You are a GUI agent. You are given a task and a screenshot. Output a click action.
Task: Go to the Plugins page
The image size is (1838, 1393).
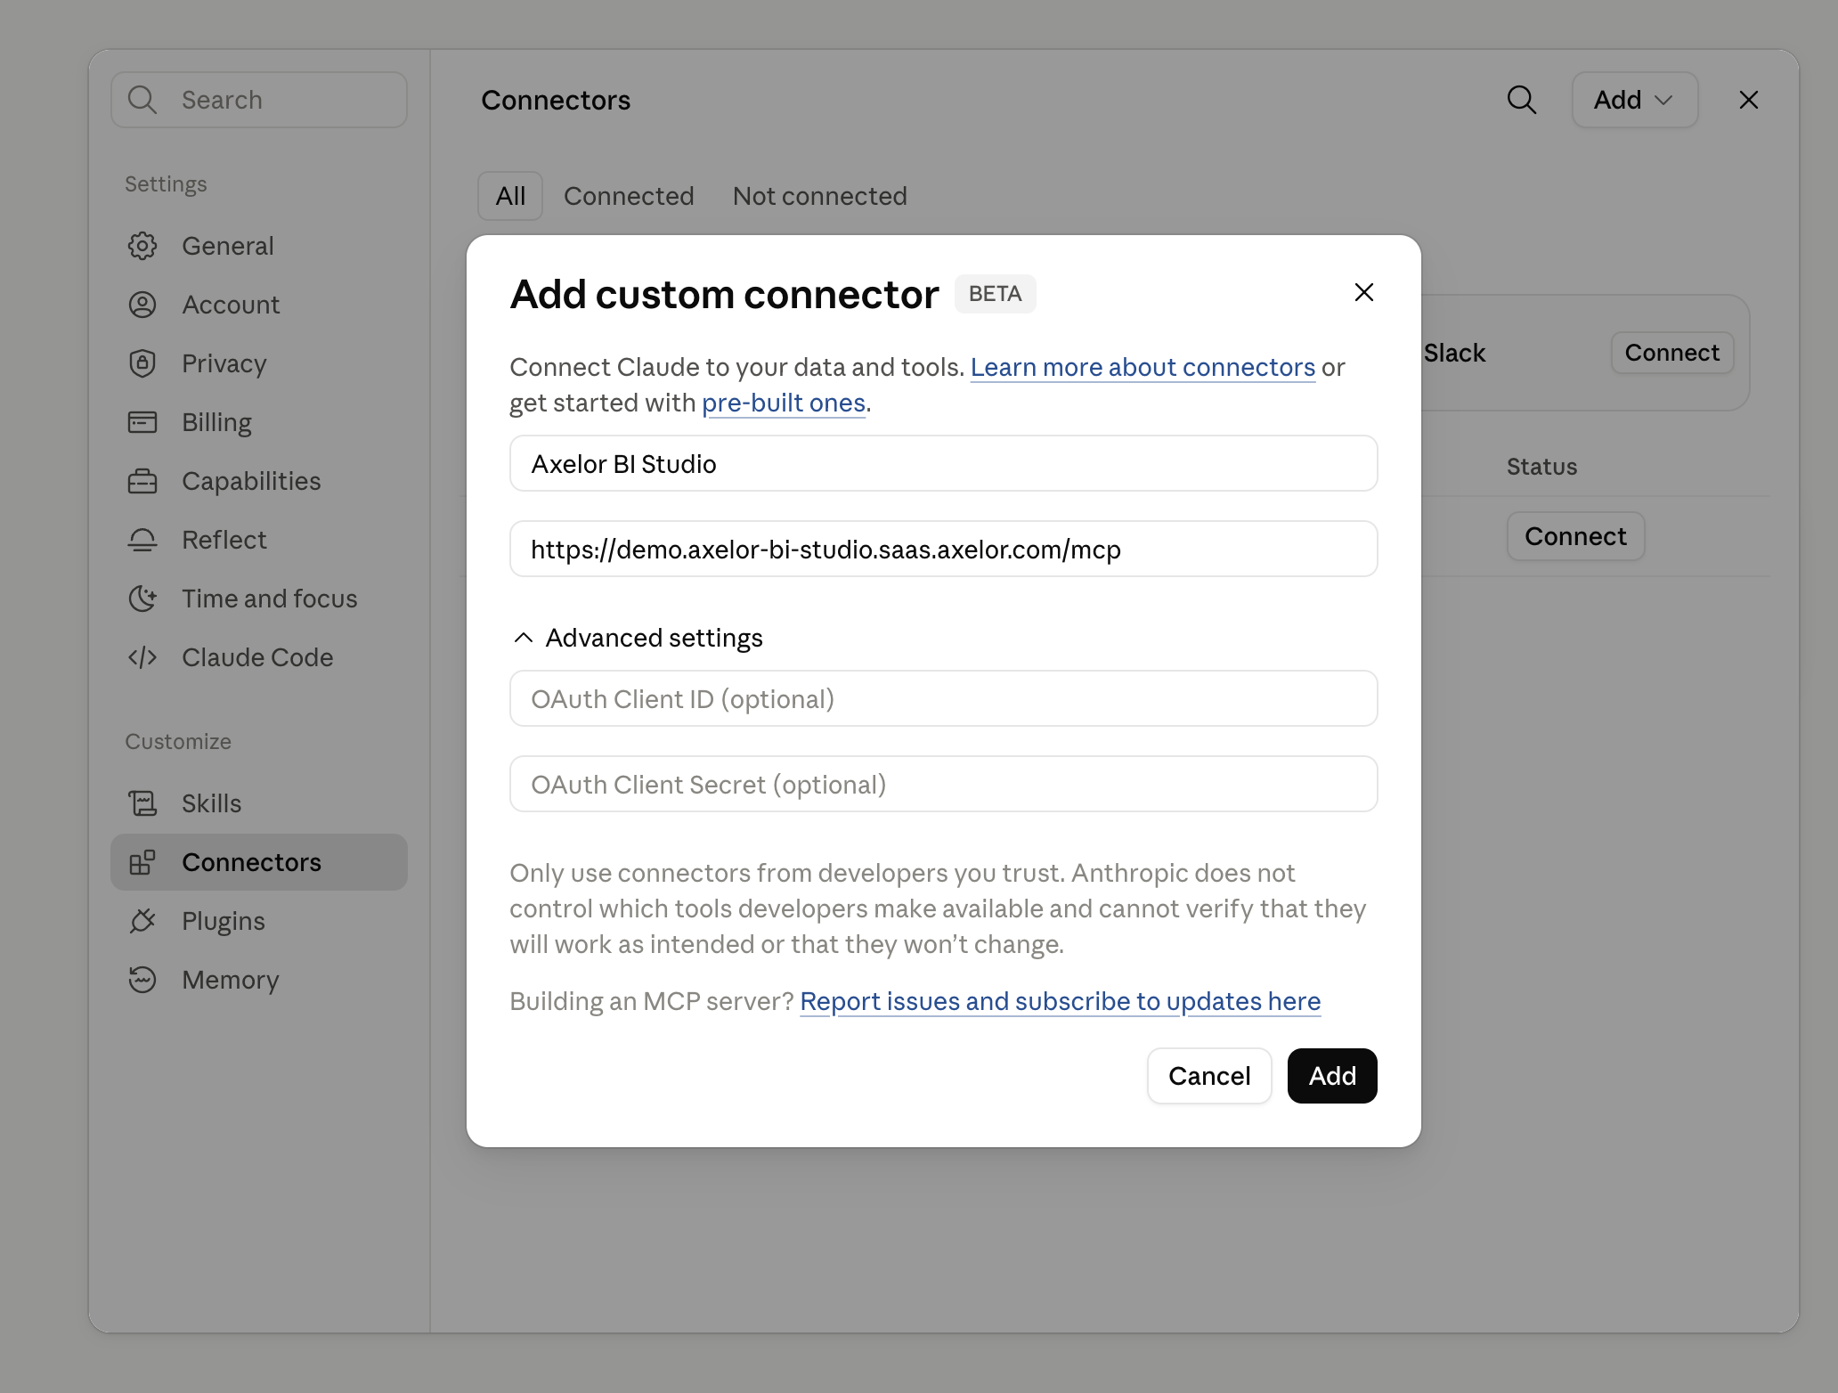[x=259, y=921]
